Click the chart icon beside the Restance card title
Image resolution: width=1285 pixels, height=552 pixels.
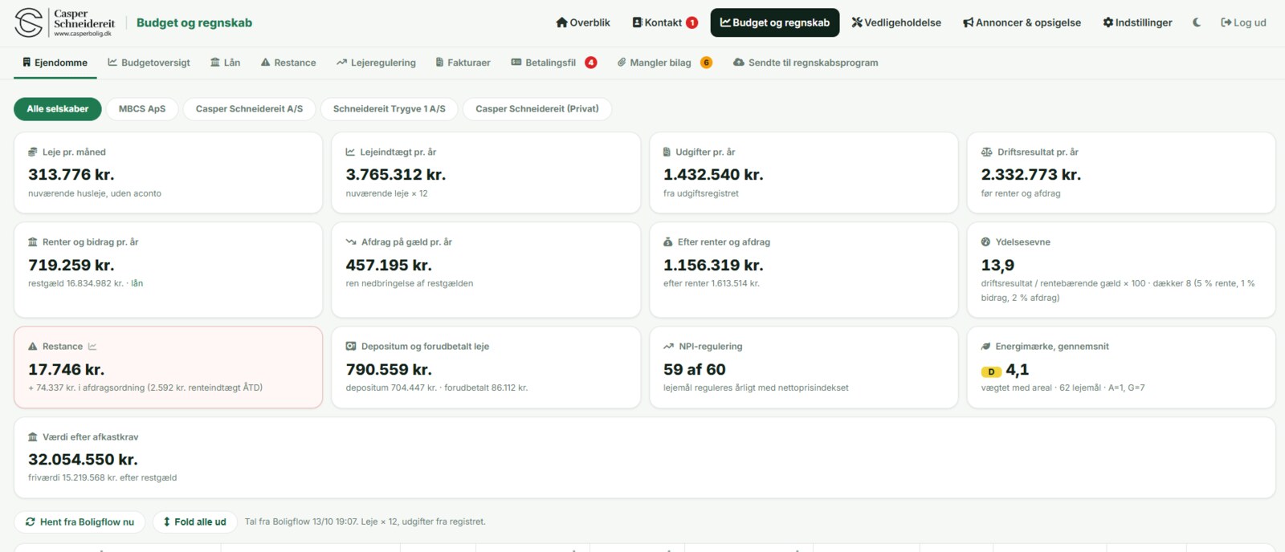pyautogui.click(x=92, y=347)
